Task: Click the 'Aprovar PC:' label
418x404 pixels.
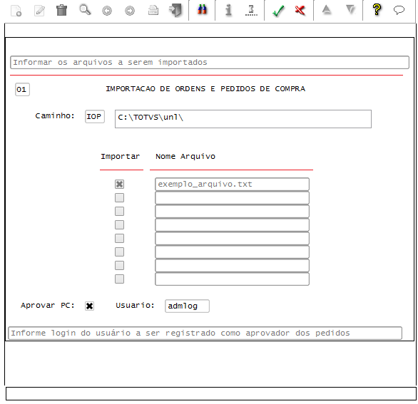Action: [48, 305]
